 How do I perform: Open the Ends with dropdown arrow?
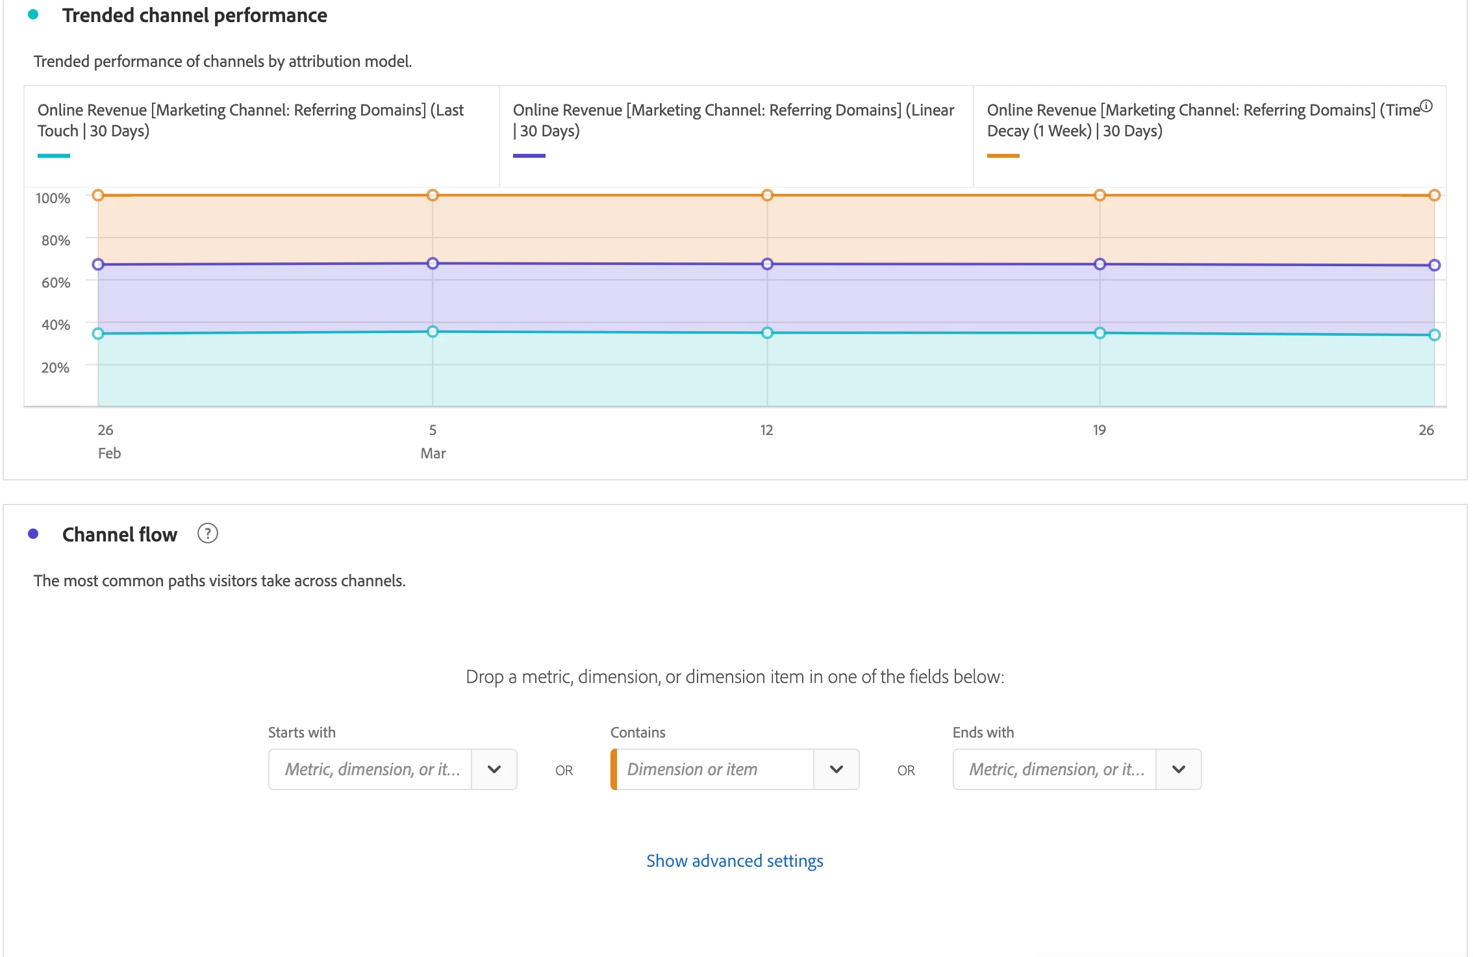(1178, 769)
